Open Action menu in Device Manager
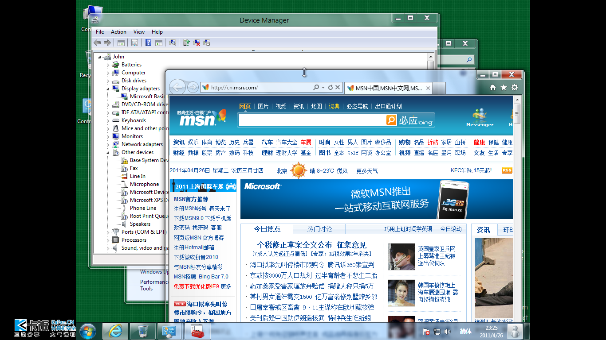606x340 pixels. pos(118,32)
